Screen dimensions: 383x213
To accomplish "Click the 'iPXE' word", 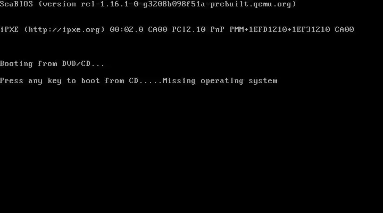I will (9, 29).
